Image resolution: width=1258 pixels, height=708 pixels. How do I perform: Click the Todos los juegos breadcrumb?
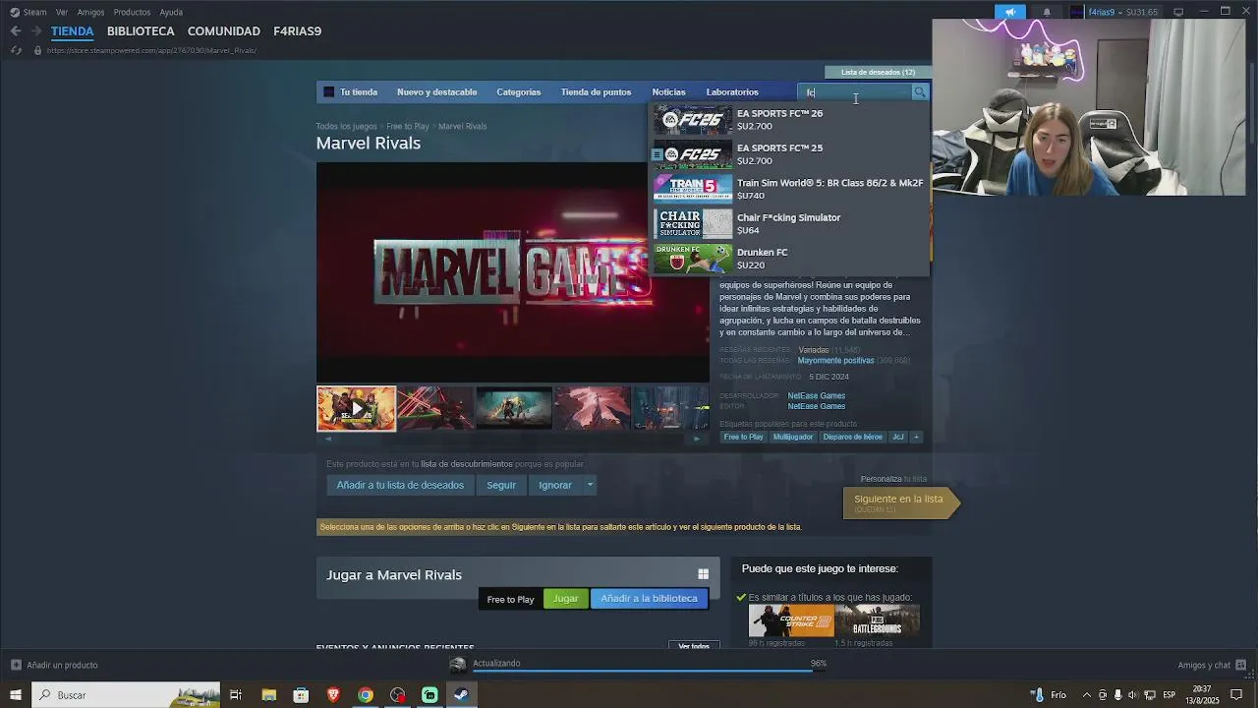click(346, 127)
